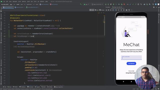Switch editor to Split view
This screenshot has width=160, height=90.
tap(97, 10)
